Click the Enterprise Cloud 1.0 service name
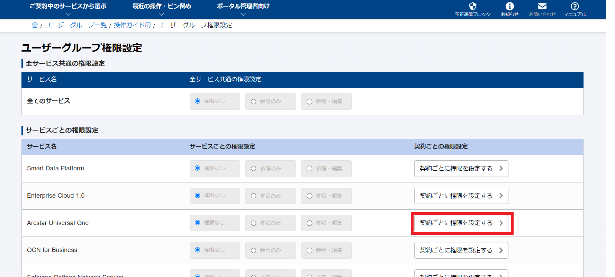615x277 pixels. [56, 196]
